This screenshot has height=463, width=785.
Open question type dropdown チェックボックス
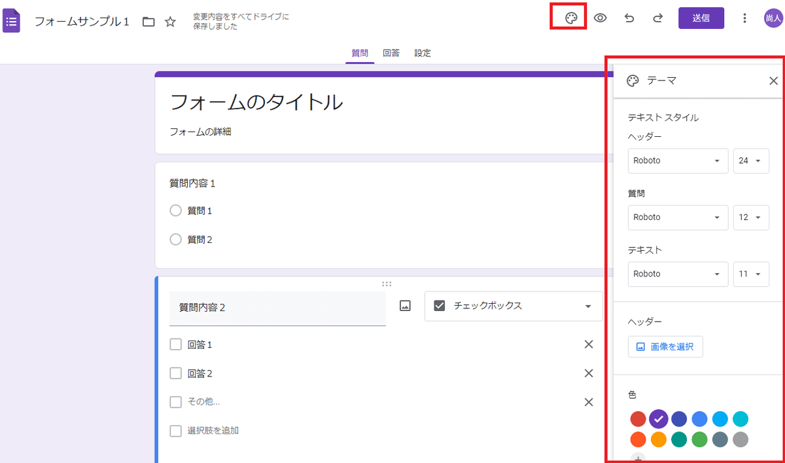point(514,306)
